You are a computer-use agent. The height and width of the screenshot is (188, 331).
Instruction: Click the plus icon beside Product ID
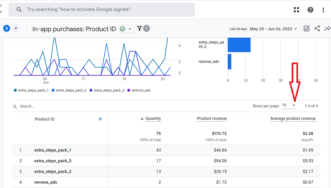click(100, 119)
